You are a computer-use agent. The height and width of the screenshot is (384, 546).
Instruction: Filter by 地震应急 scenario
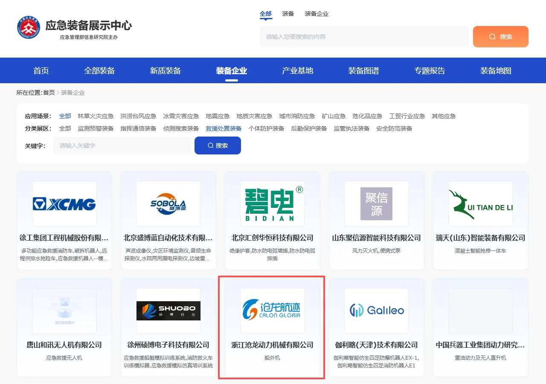click(x=218, y=116)
